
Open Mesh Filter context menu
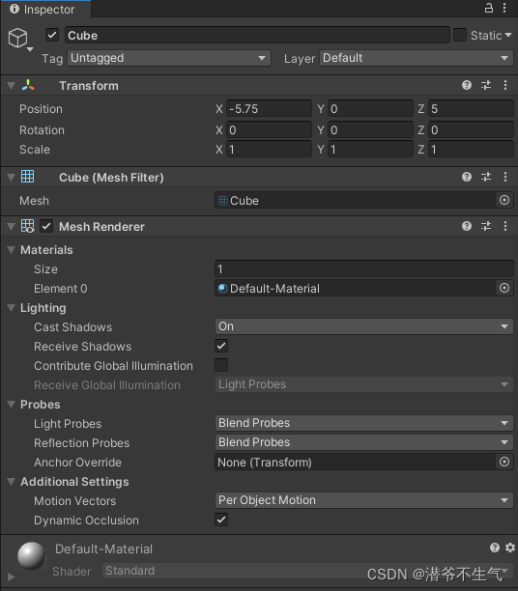point(505,177)
